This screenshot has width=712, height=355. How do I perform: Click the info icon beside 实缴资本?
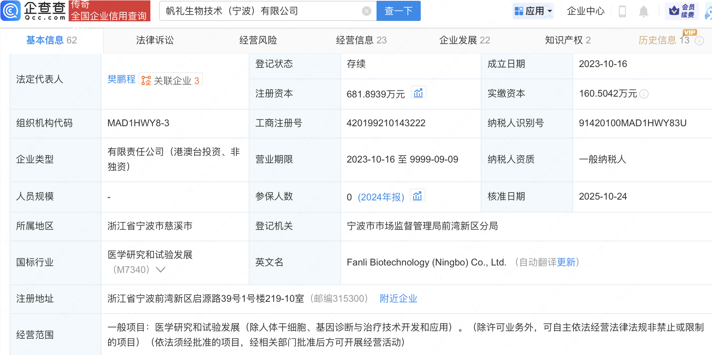pyautogui.click(x=645, y=94)
